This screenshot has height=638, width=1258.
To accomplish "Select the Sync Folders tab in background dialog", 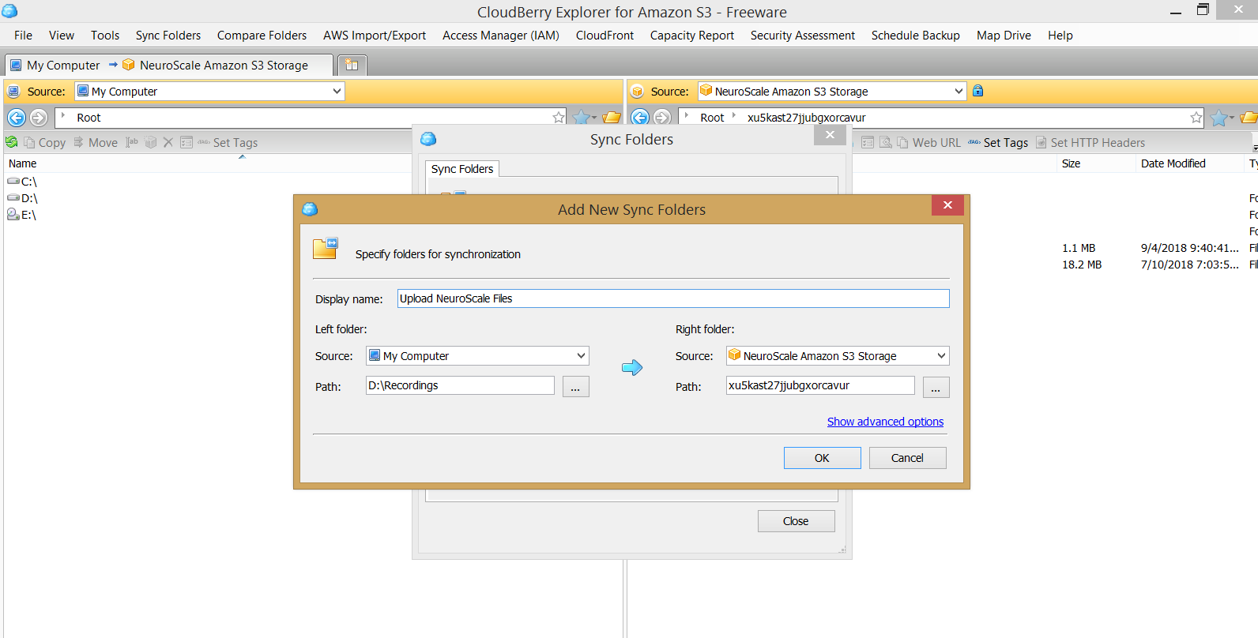I will point(462,169).
